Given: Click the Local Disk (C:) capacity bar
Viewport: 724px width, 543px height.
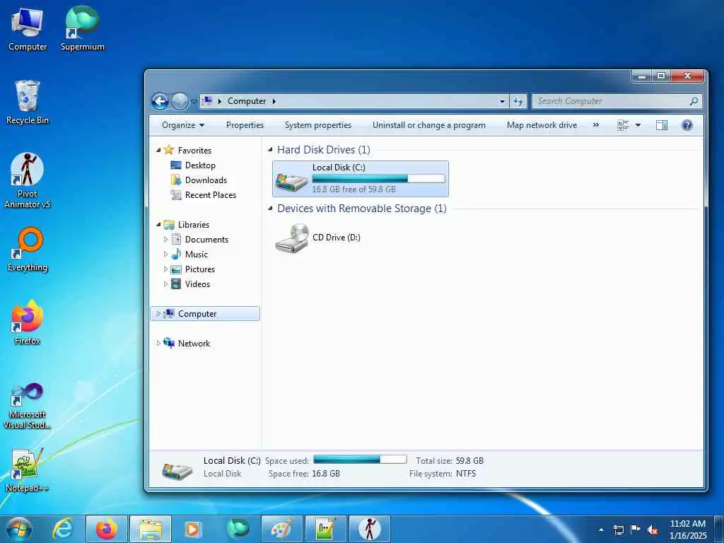Looking at the screenshot, I should (379, 179).
